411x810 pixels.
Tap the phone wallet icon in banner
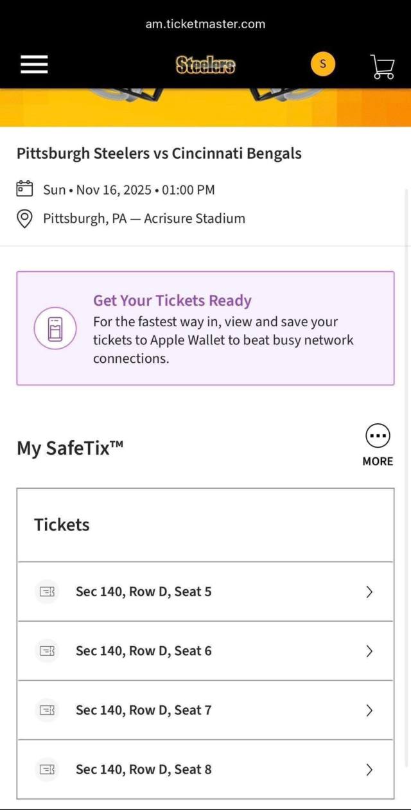[x=55, y=328]
